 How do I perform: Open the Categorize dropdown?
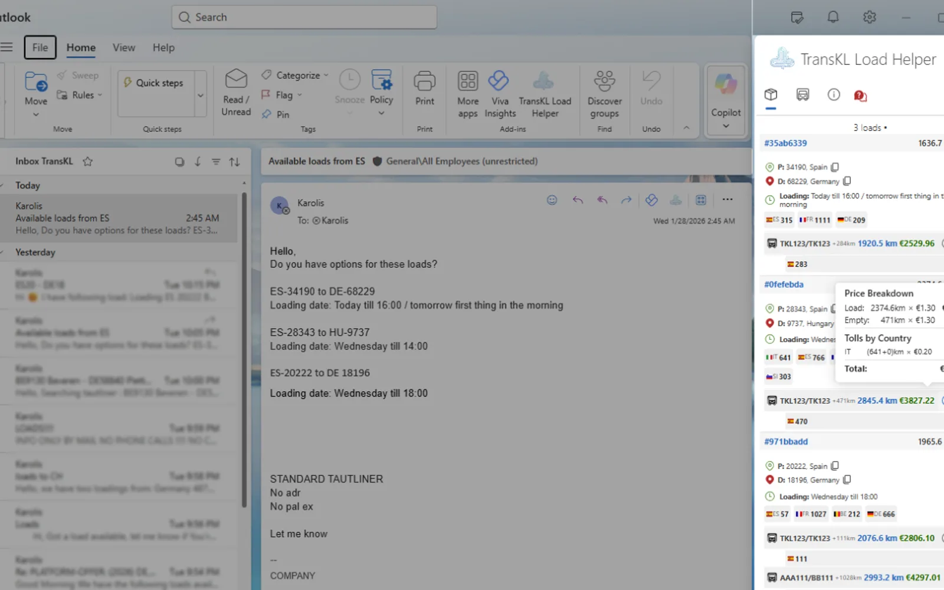[x=295, y=75]
